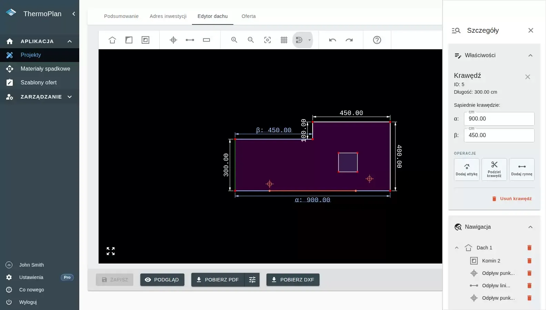This screenshot has width=546, height=310.
Task: Pick the linear drain tool icon
Action: click(x=190, y=40)
